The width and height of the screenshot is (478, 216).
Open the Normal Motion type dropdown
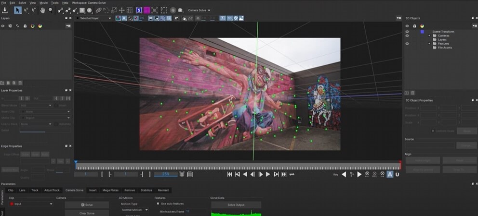coord(134,210)
